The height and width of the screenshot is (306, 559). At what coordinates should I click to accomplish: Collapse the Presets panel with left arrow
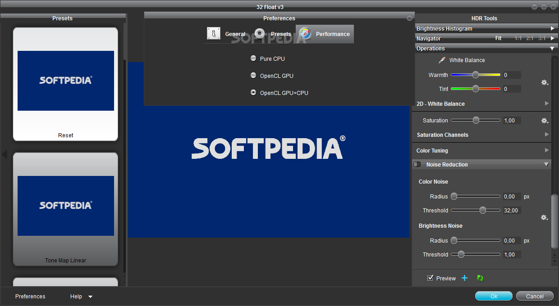(5, 155)
